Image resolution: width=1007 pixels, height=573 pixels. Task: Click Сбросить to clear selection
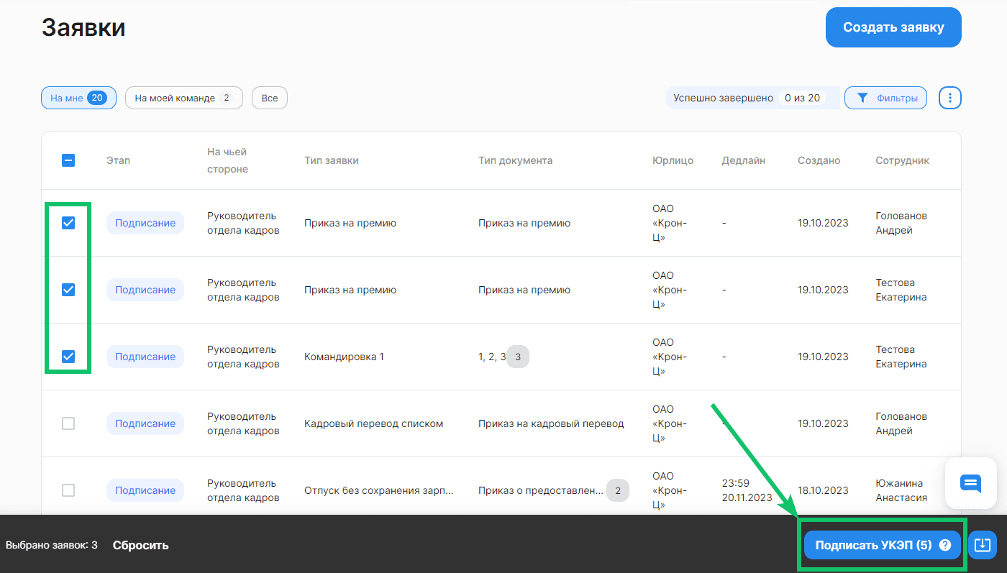pos(141,545)
